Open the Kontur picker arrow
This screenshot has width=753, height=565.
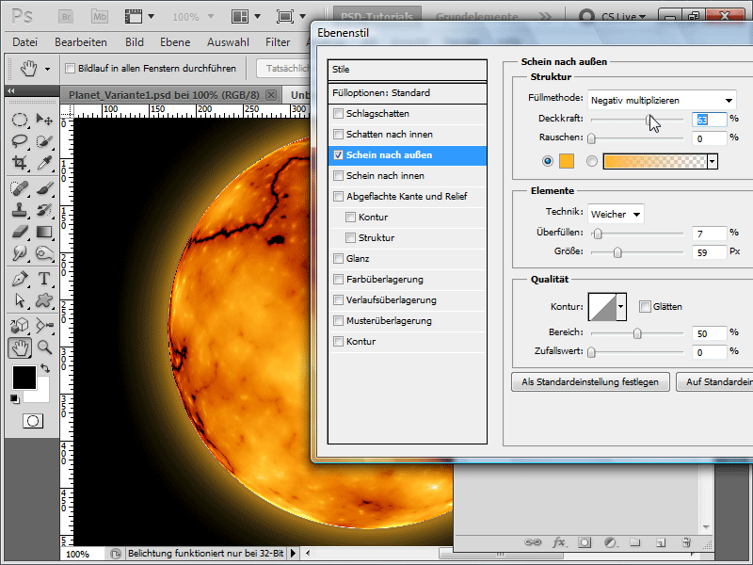click(621, 307)
